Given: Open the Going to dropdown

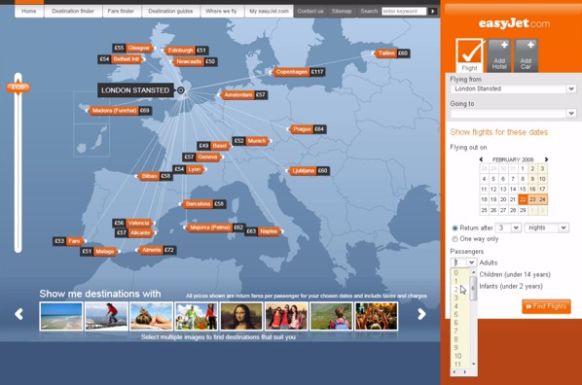Looking at the screenshot, I should click(x=571, y=113).
